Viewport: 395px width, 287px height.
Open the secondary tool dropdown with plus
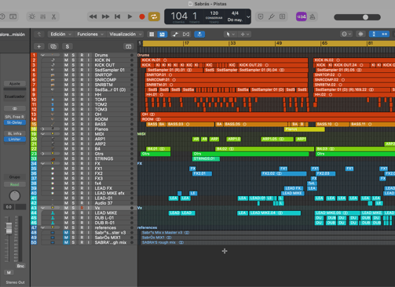coord(245,35)
